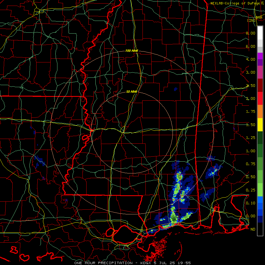
Task: Pick the bright red swatch above 2.00
Action: click(x=260, y=98)
